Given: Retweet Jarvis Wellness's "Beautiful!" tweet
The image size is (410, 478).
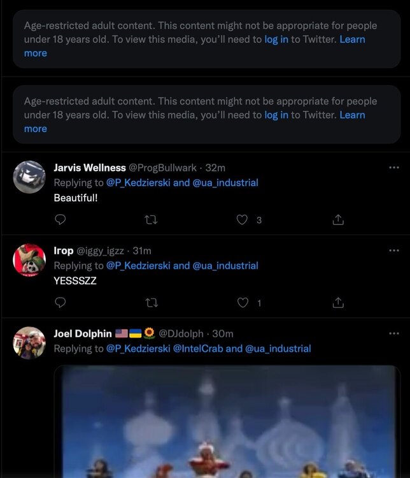Looking at the screenshot, I should tap(152, 220).
